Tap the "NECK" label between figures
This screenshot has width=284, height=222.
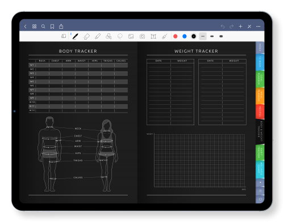pos(78,129)
